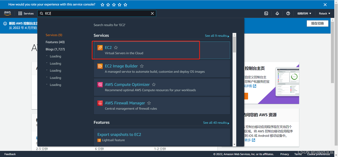The width and height of the screenshot is (338, 157).
Task: Click the 现在切换 button
Action: [x=317, y=23]
